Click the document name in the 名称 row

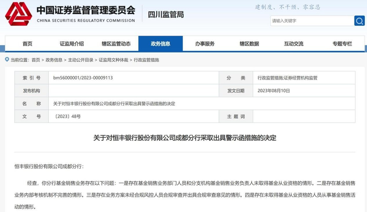point(114,104)
